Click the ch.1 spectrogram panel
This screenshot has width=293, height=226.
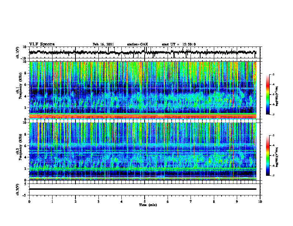click(142, 90)
